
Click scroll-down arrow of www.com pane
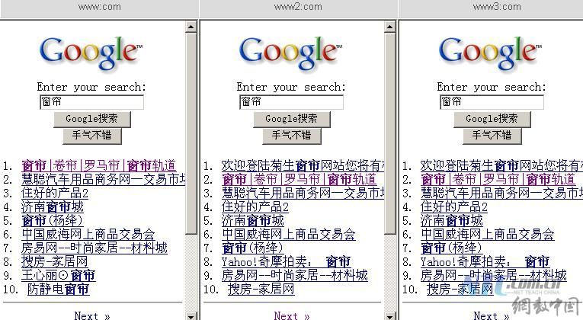click(191, 316)
